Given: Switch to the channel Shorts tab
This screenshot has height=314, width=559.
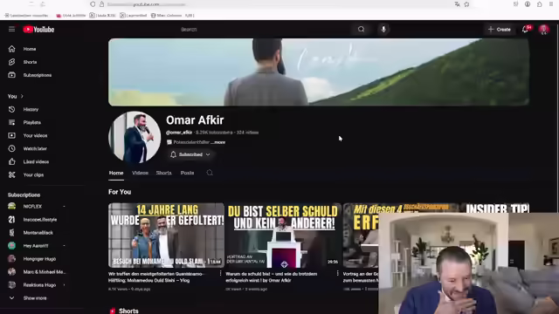Looking at the screenshot, I should point(163,173).
